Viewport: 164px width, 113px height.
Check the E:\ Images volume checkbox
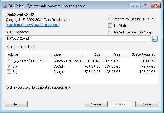point(9,72)
